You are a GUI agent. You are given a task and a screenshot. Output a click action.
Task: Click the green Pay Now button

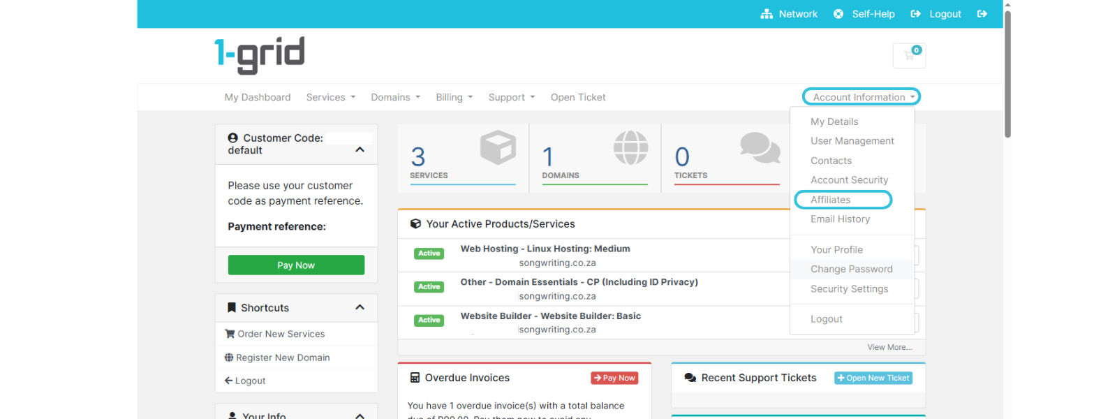296,265
